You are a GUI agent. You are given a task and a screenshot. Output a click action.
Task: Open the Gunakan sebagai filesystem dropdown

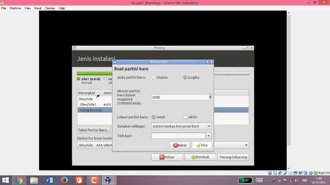pos(181,126)
